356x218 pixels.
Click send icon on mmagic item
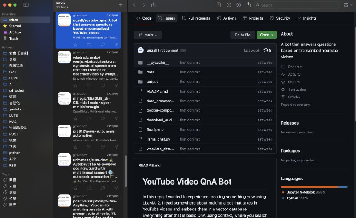[x=116, y=118]
